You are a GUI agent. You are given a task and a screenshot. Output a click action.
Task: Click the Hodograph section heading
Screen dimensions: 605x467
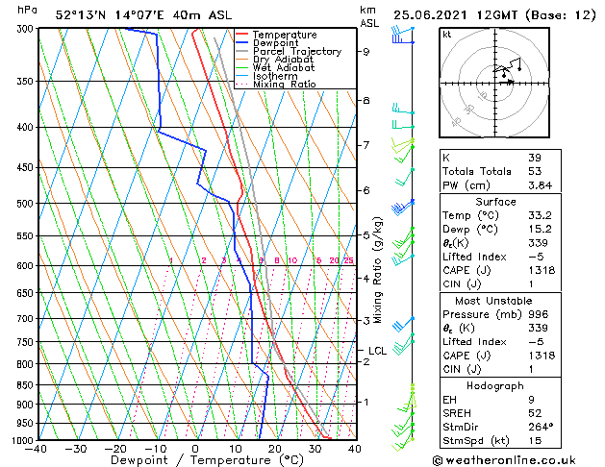(495, 386)
